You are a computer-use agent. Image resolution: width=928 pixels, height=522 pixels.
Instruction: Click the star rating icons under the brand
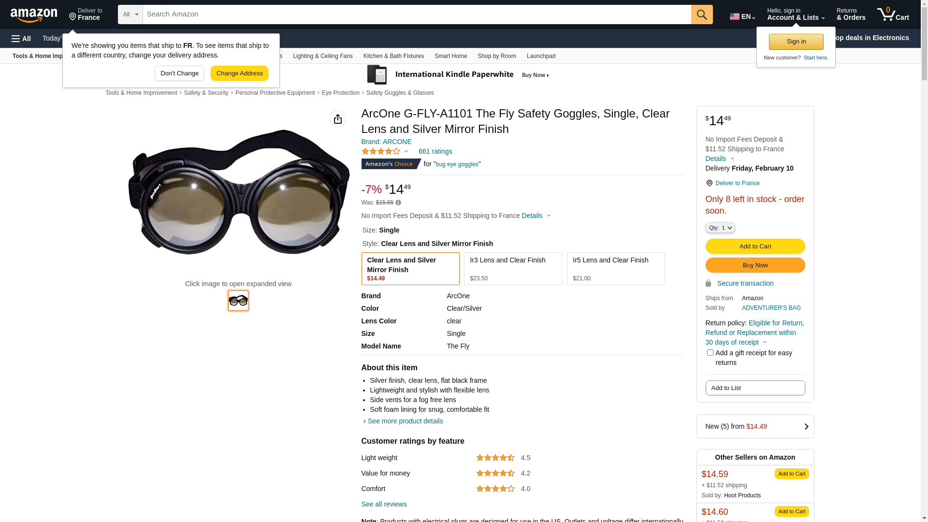(x=381, y=151)
